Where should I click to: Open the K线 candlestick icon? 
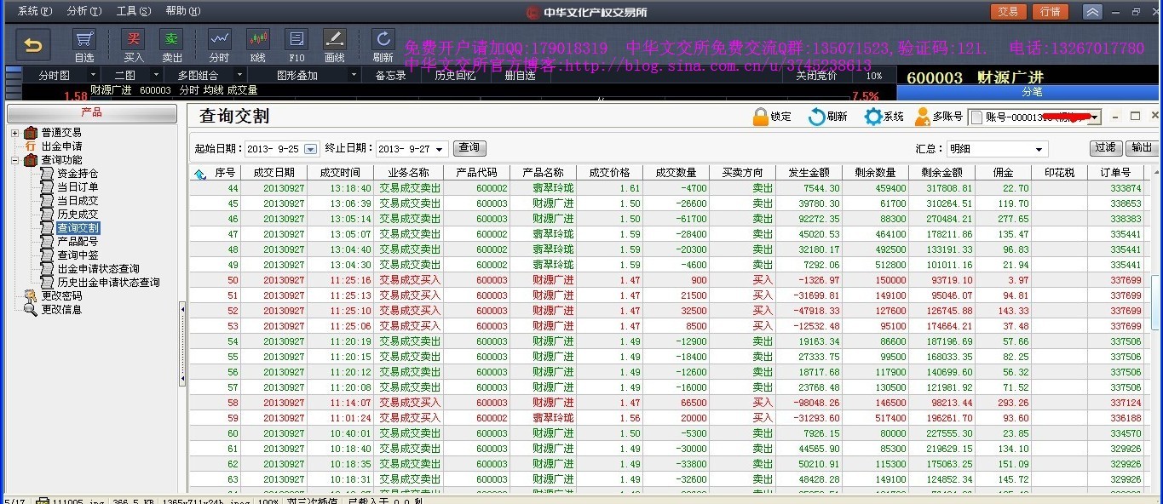pos(258,39)
